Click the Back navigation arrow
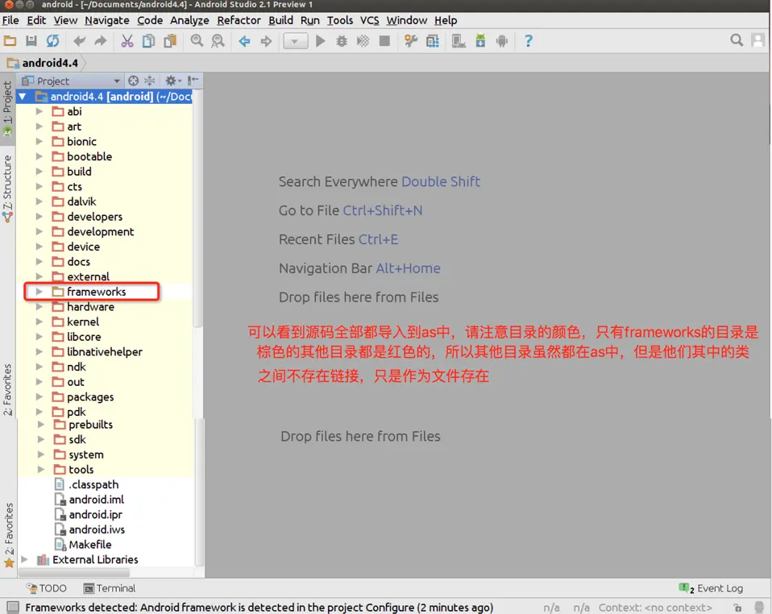 point(245,41)
